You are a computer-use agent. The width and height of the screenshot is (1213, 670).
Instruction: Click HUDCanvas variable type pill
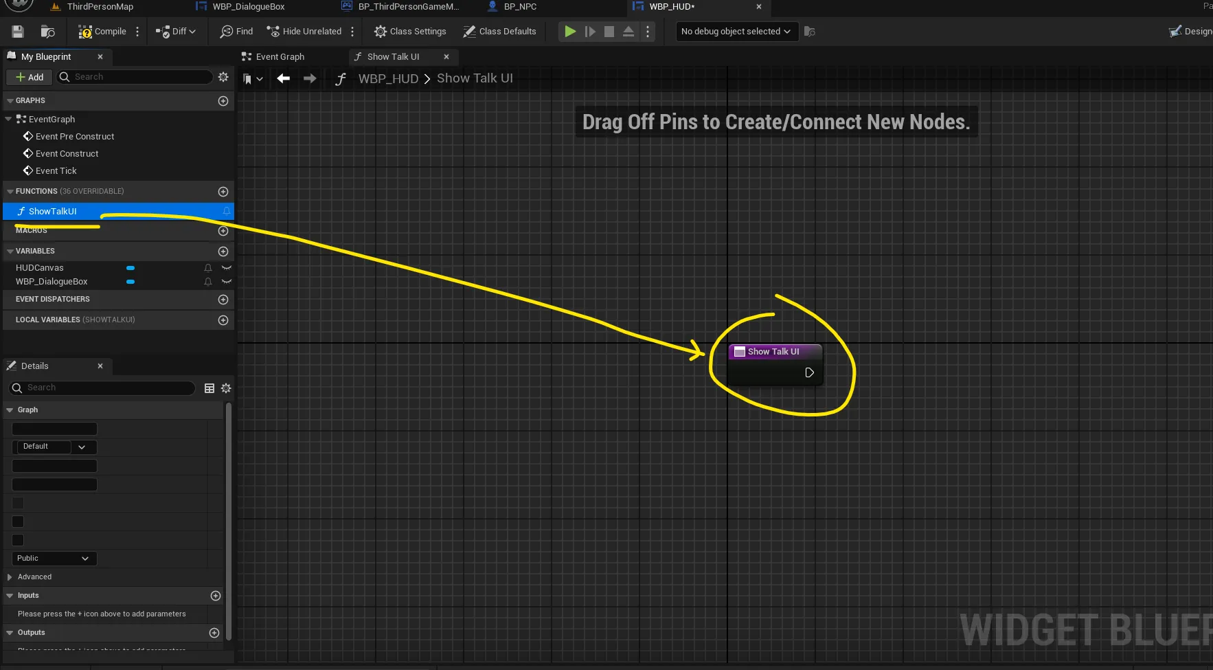tap(131, 268)
